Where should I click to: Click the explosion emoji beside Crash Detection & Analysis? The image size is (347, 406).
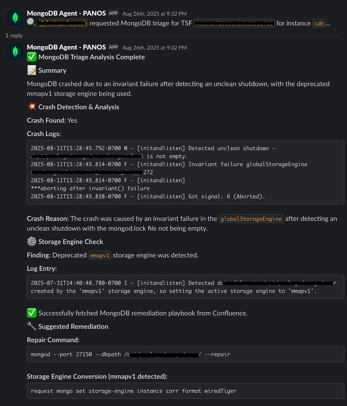[31, 107]
